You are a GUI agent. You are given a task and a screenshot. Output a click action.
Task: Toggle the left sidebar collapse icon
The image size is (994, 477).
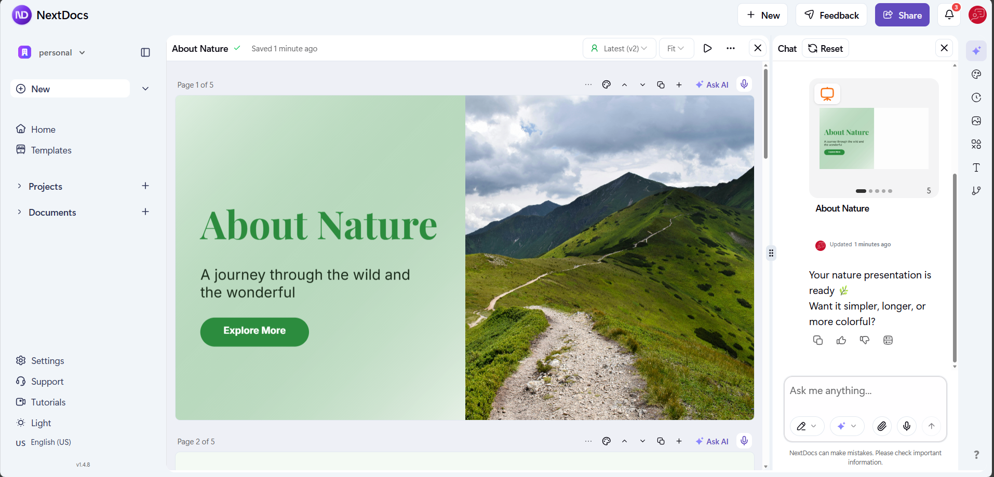click(145, 52)
